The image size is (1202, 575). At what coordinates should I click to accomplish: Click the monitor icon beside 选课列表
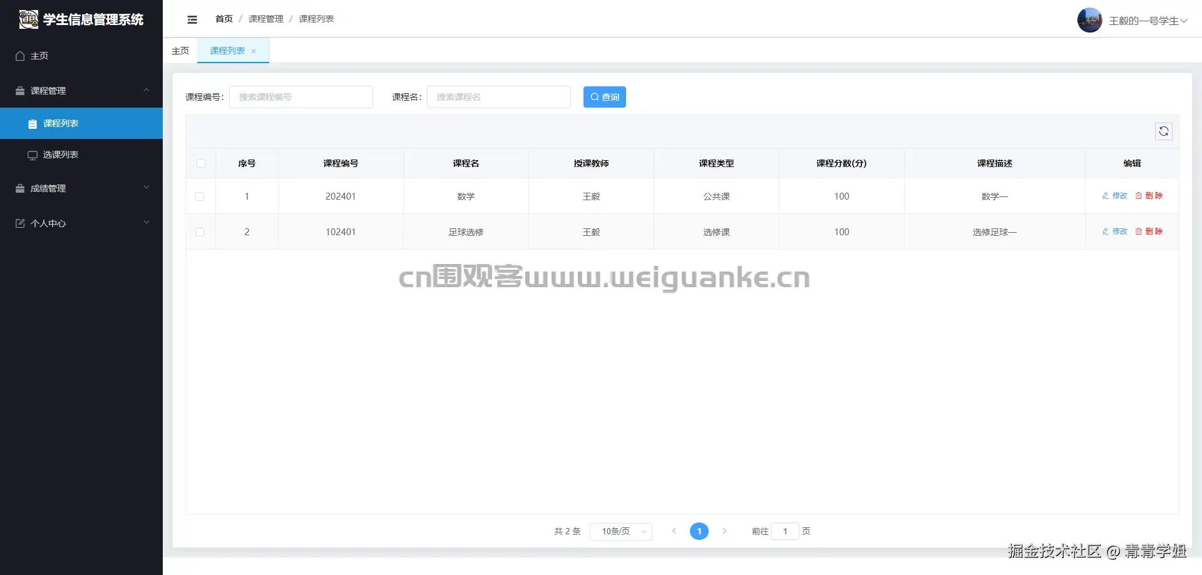33,155
